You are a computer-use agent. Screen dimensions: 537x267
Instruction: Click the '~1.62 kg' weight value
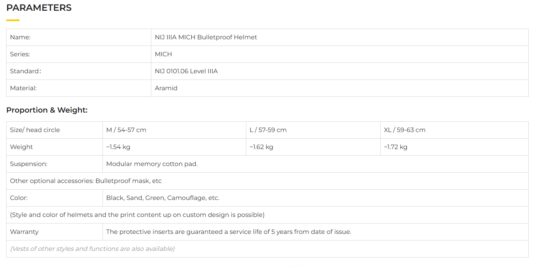tap(261, 147)
